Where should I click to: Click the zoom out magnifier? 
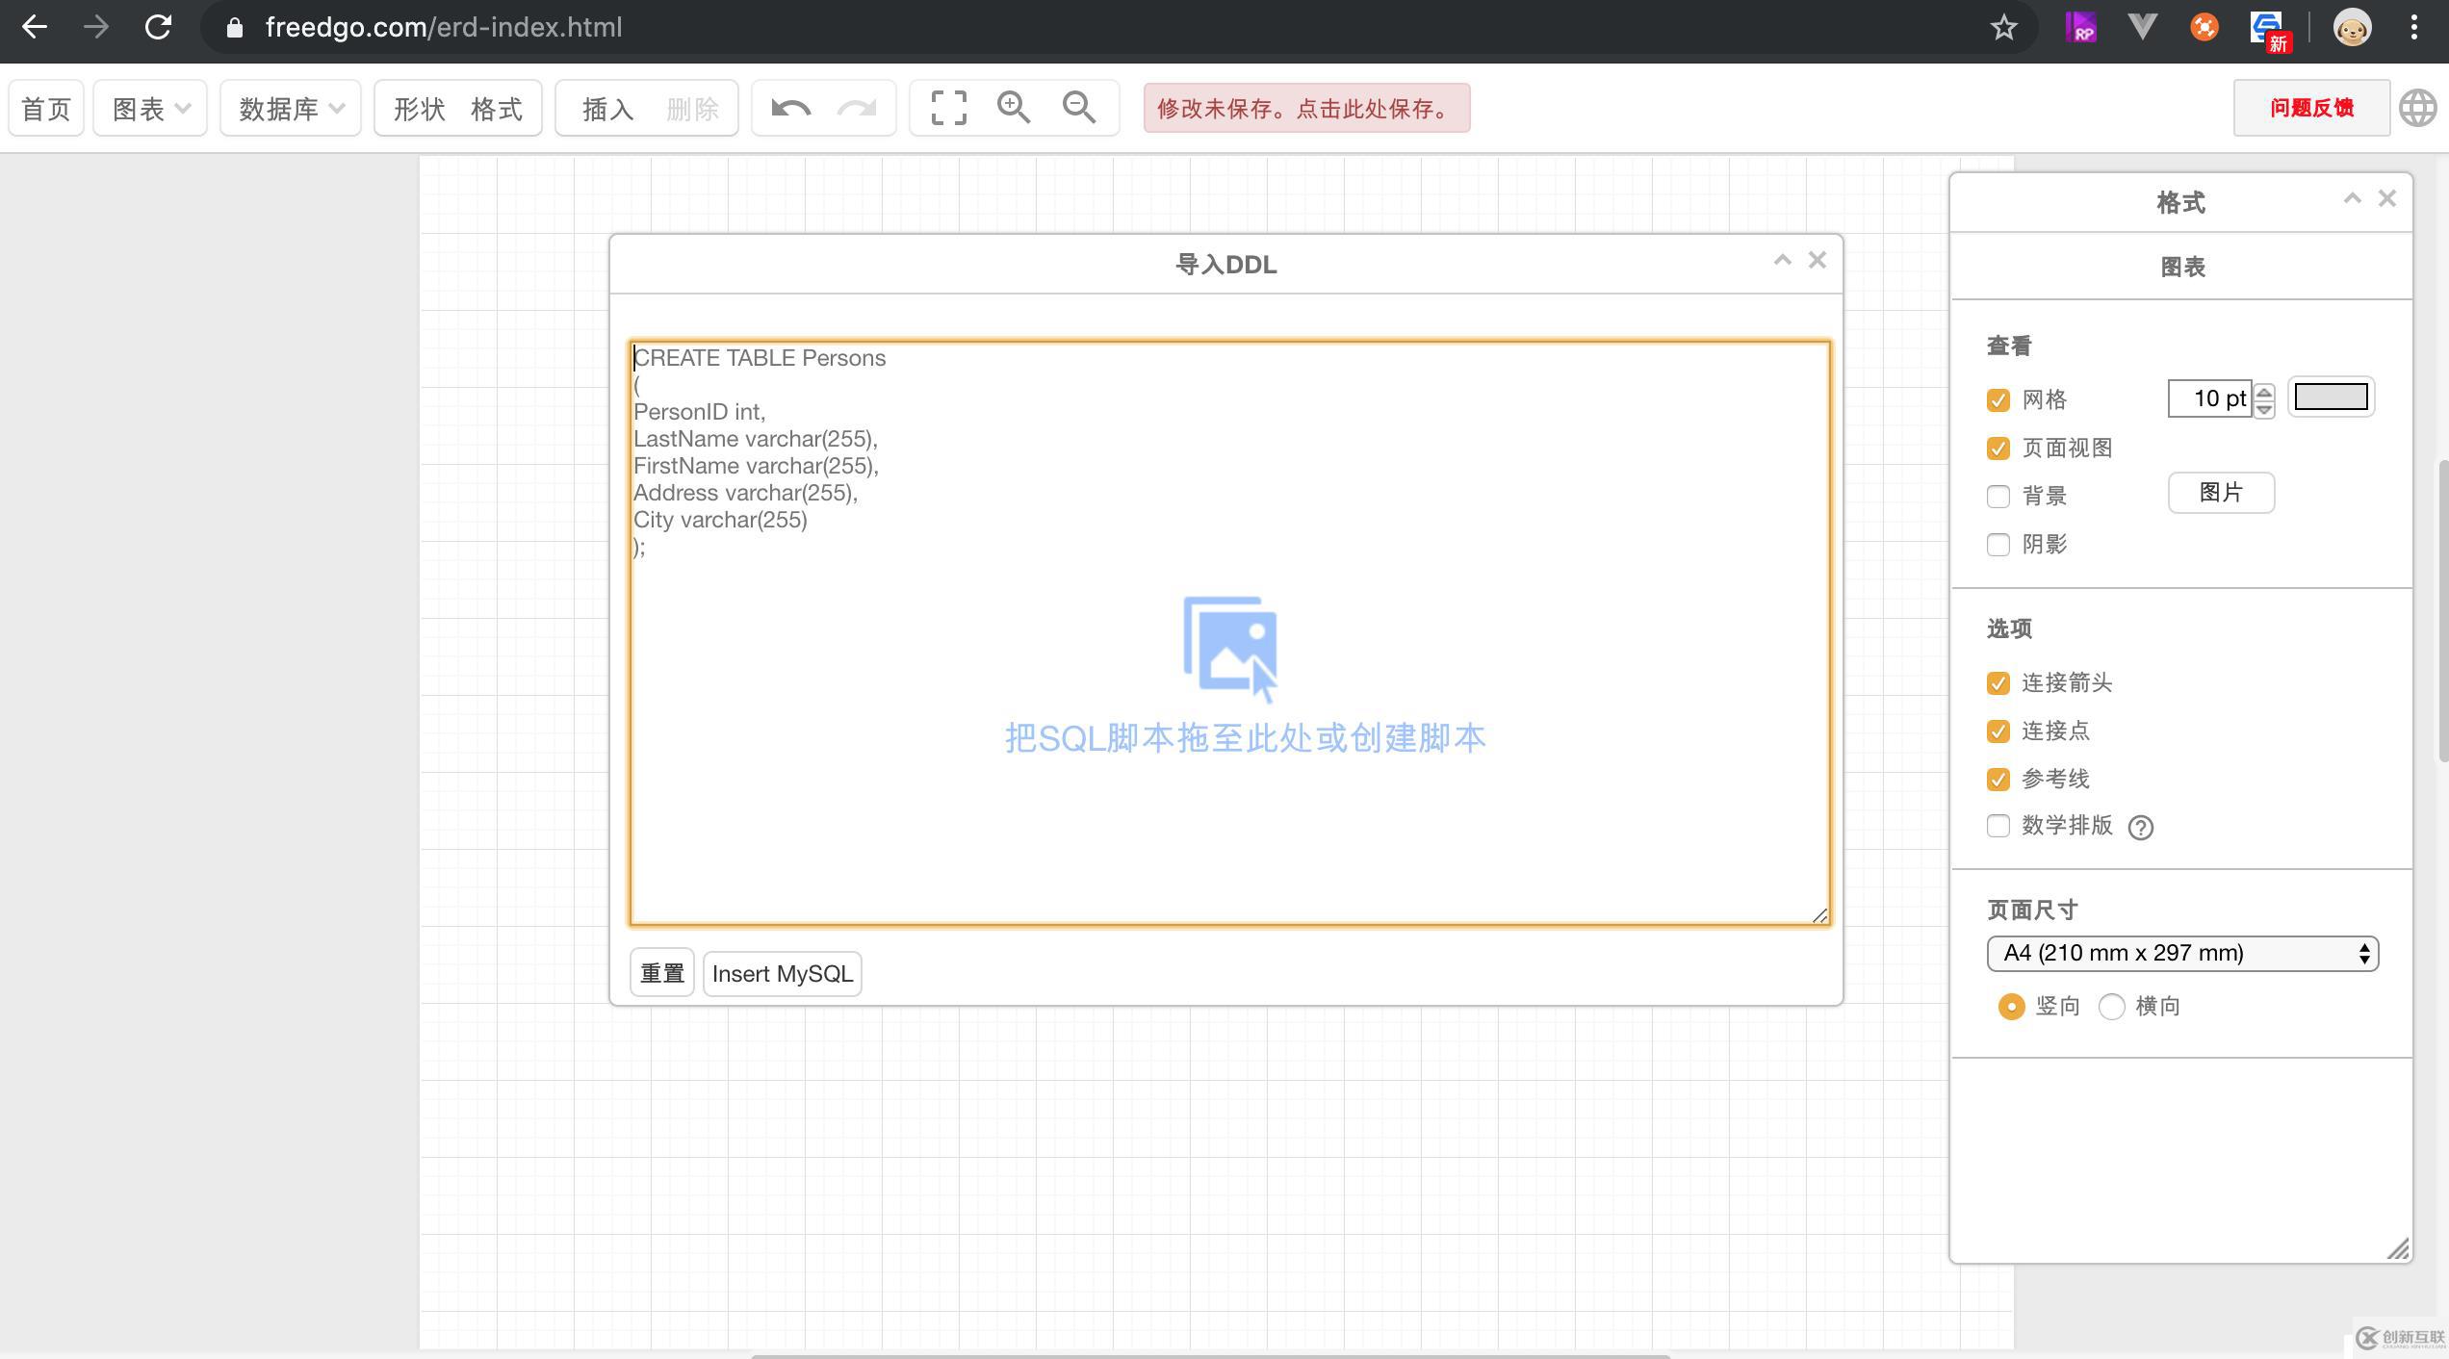1079,108
